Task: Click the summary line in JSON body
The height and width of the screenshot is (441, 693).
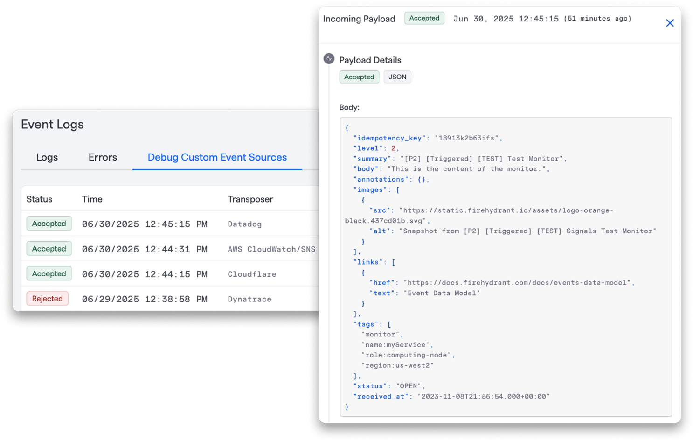Action: click(x=460, y=159)
